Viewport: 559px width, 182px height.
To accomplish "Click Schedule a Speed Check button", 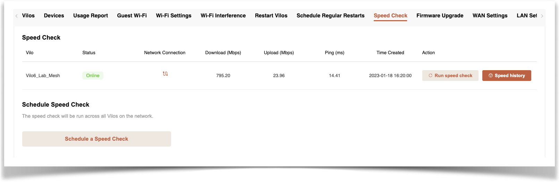I will [96, 139].
